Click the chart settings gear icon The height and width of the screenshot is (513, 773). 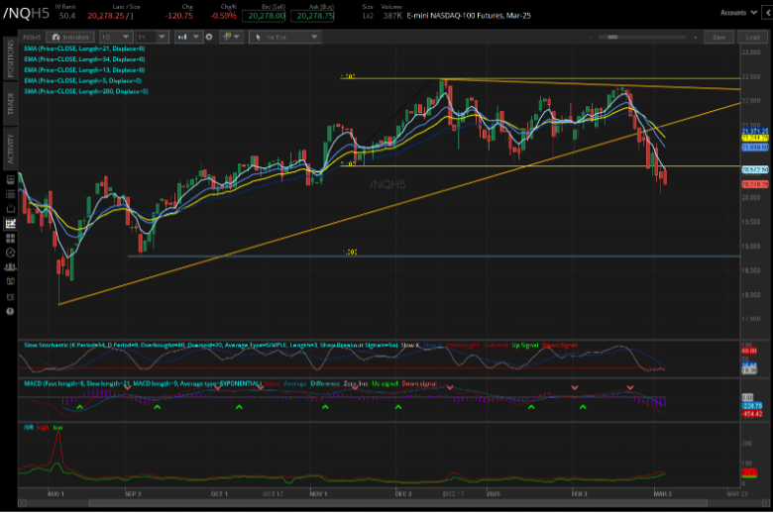pos(209,37)
